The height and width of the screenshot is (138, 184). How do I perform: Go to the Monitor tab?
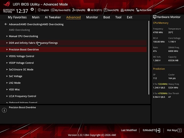click(x=92, y=17)
